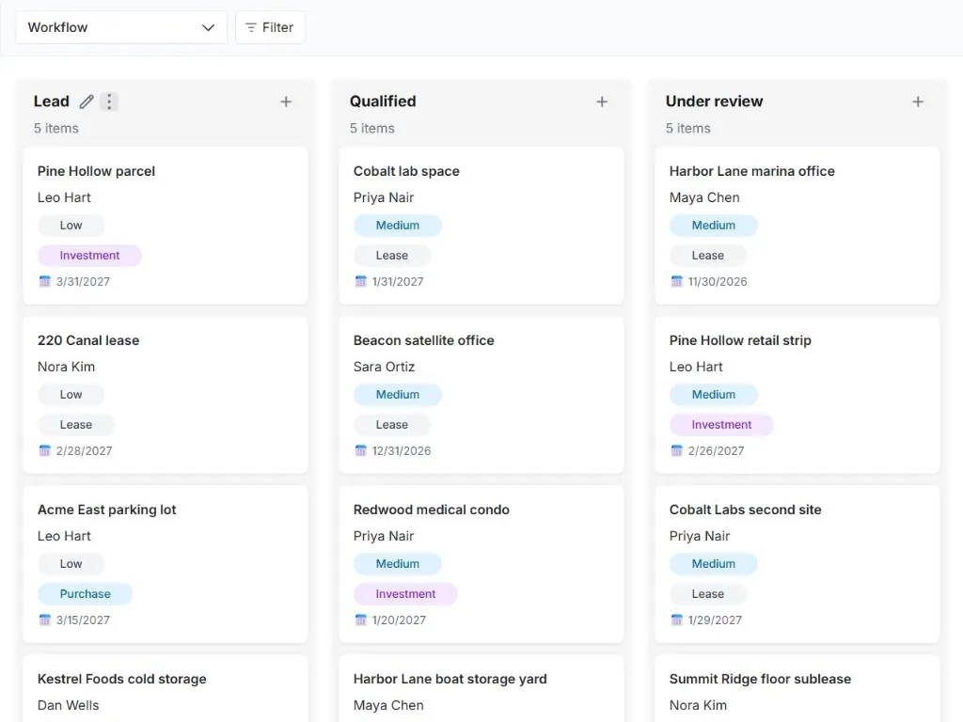
Task: Click calendar icon on Harbor Lane marina office card
Action: (677, 281)
